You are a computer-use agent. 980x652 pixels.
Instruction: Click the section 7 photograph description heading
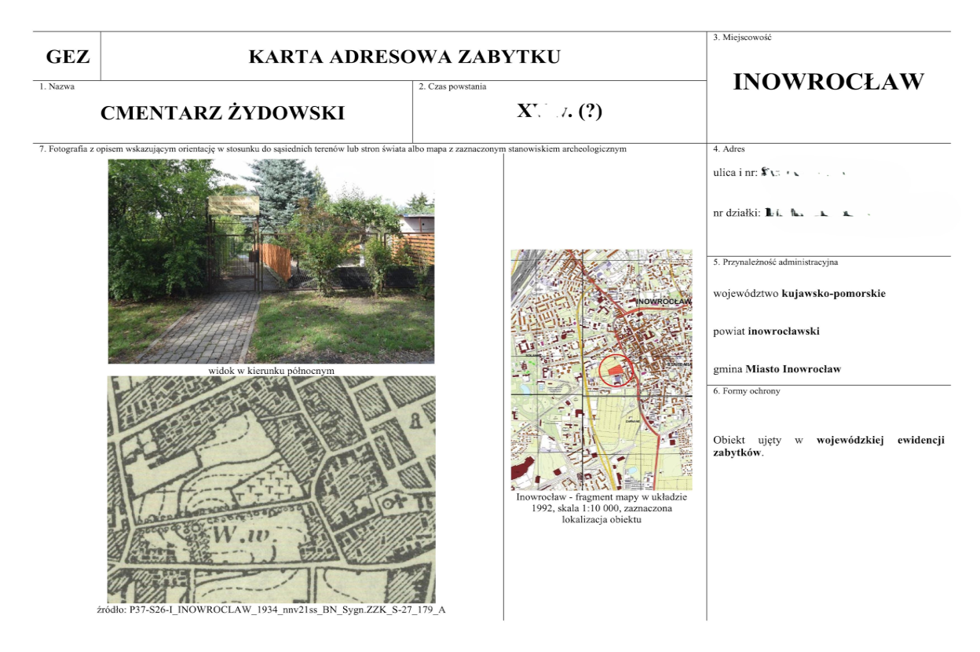tap(333, 148)
